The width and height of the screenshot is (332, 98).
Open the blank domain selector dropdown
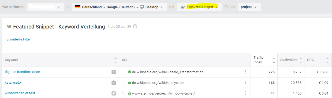coord(45,7)
